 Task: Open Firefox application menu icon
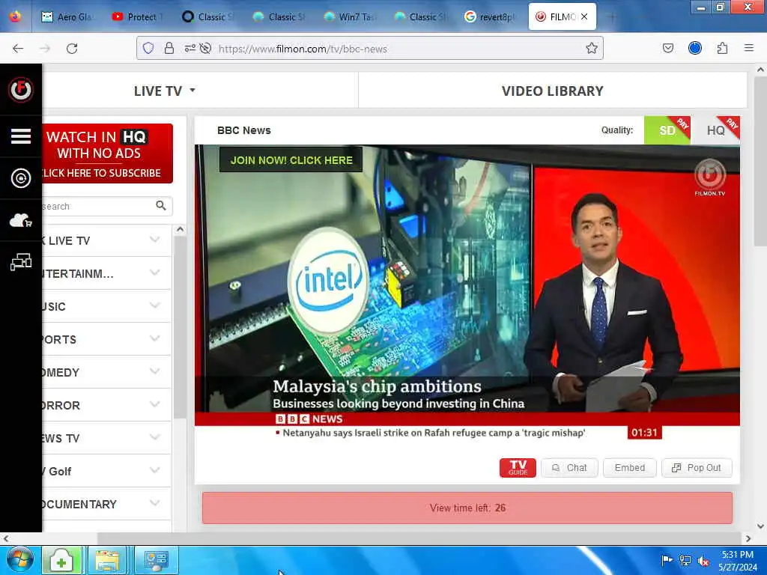749,48
